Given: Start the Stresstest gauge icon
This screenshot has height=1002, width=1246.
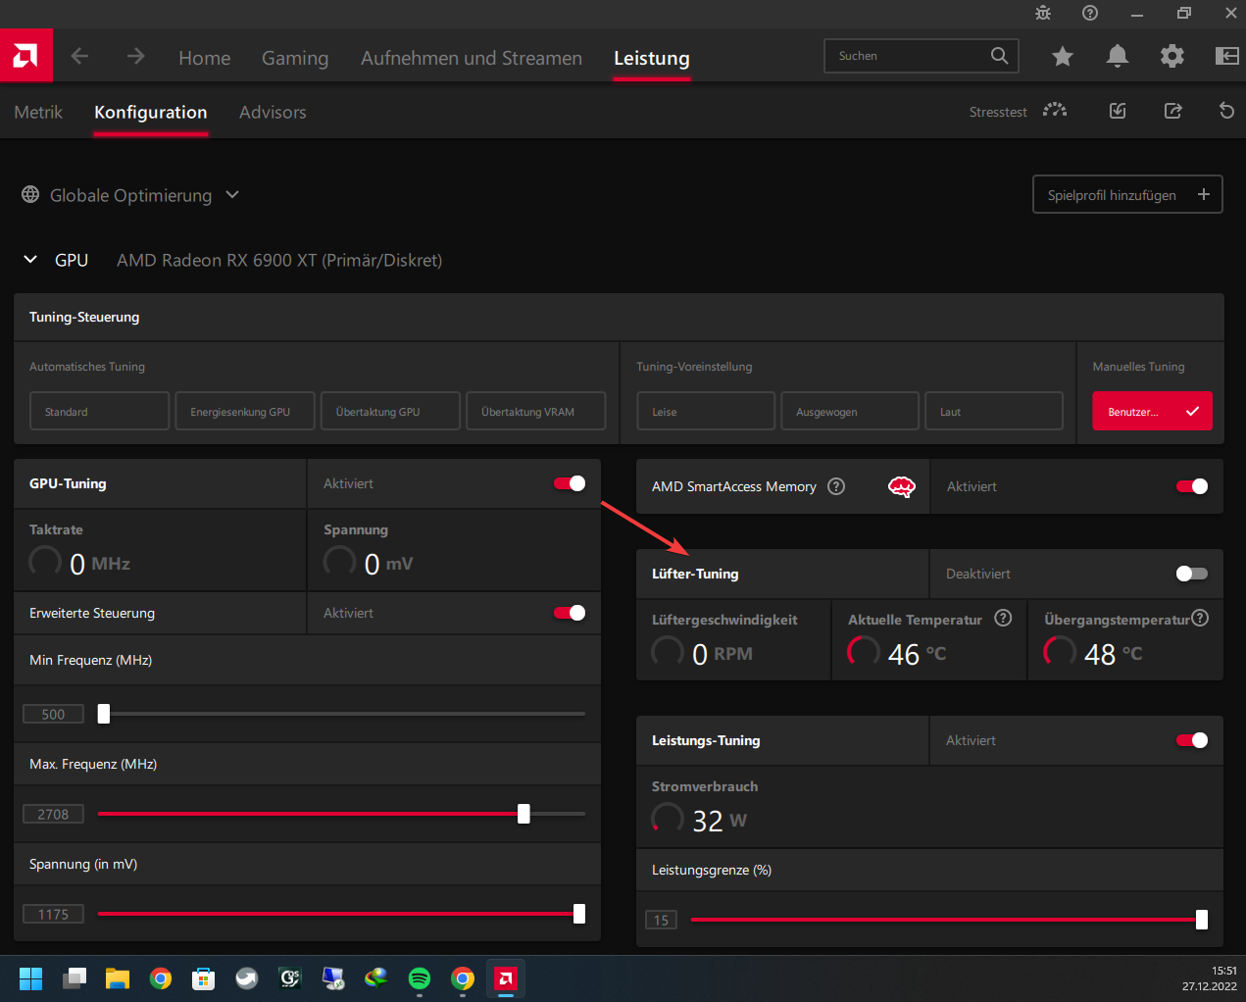Looking at the screenshot, I should (1055, 111).
